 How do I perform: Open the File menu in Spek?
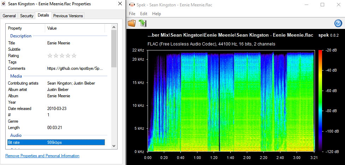[x=132, y=14]
